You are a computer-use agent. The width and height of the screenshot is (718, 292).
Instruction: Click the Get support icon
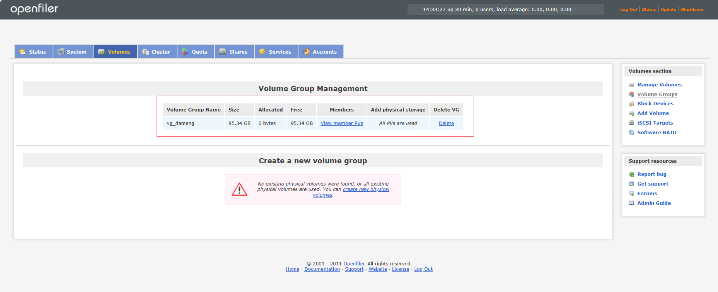pyautogui.click(x=631, y=184)
